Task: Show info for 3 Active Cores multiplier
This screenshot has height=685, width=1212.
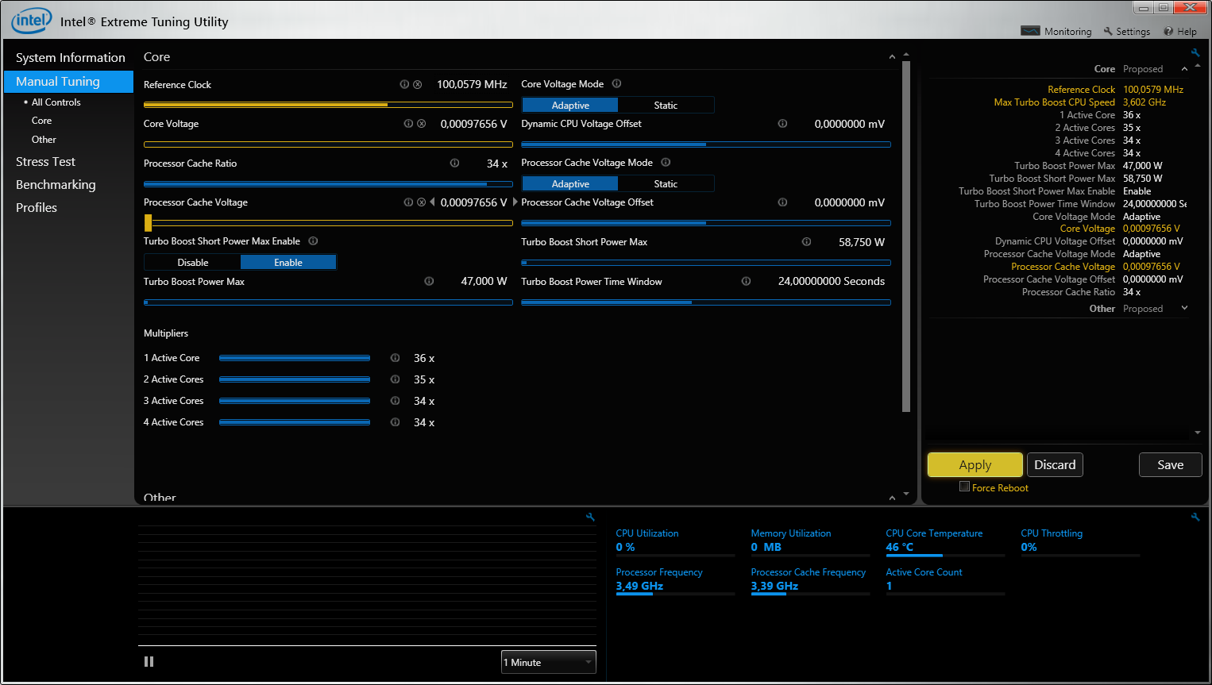Action: pos(395,401)
